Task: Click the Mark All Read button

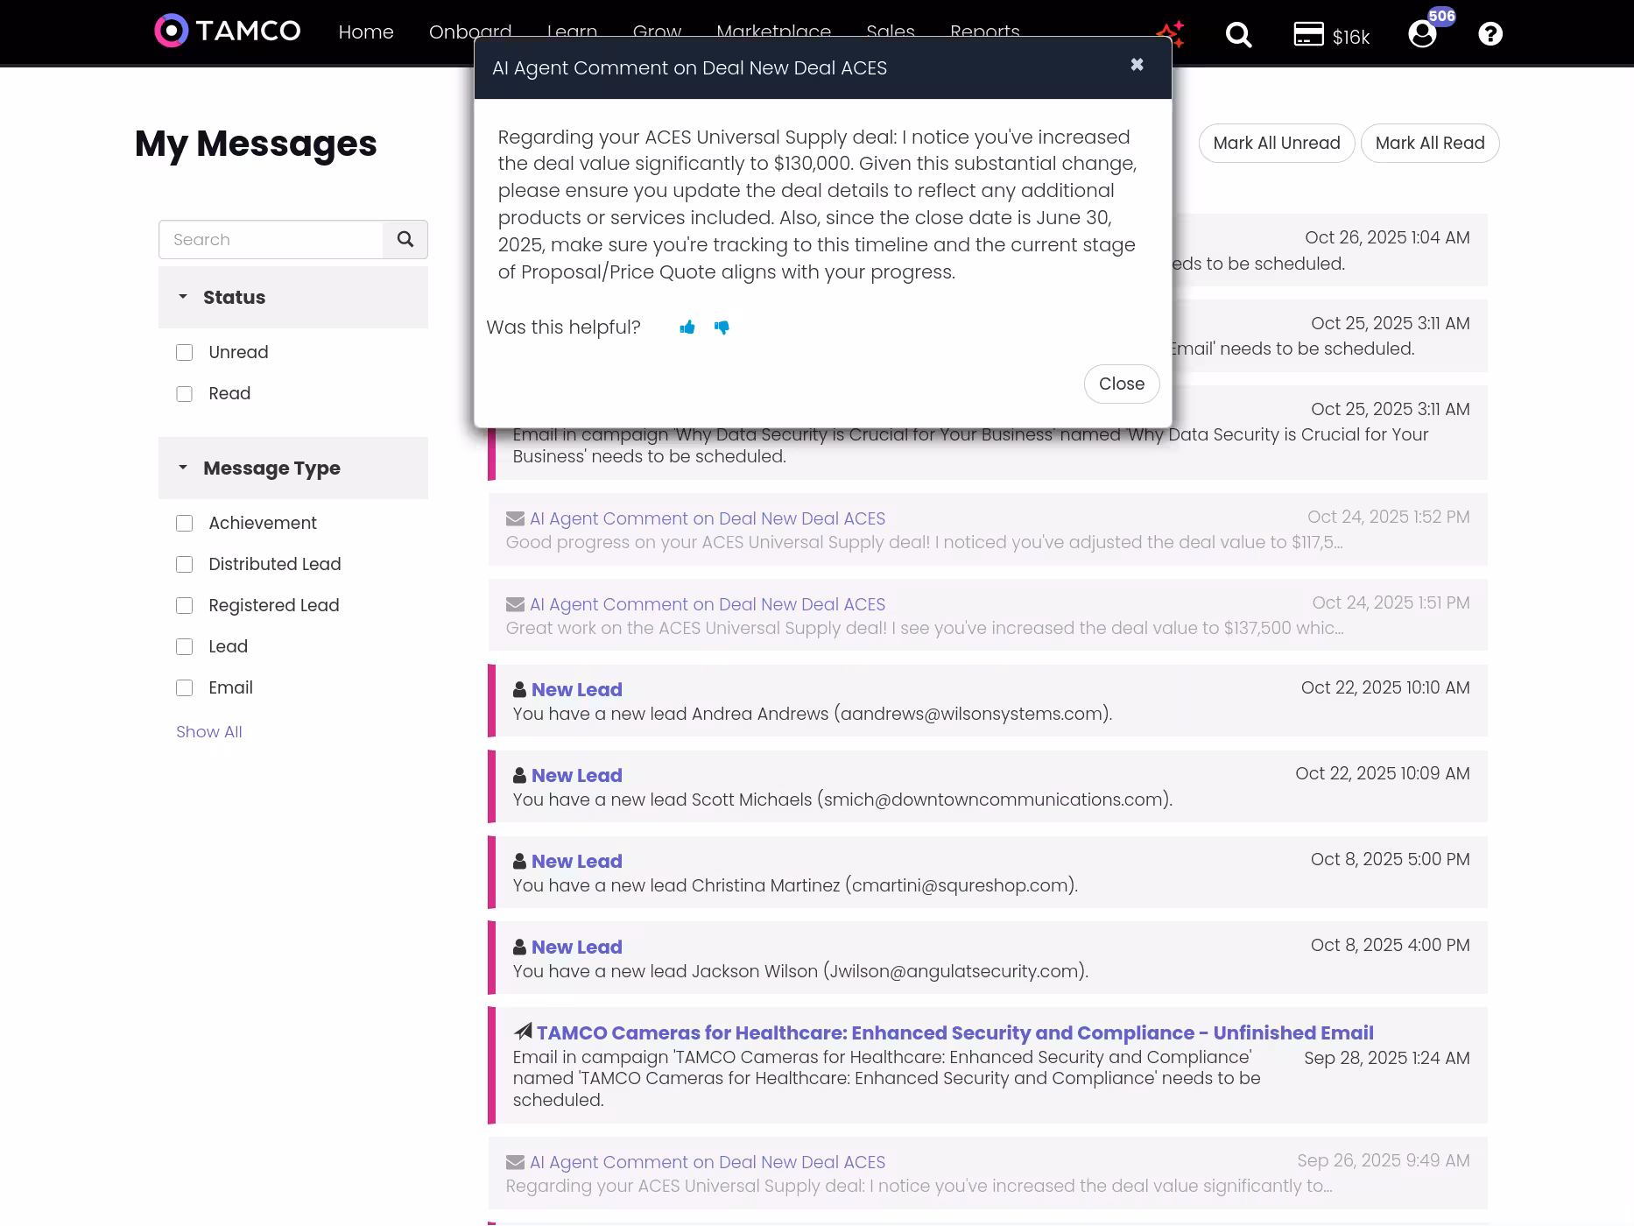Action: [x=1429, y=143]
